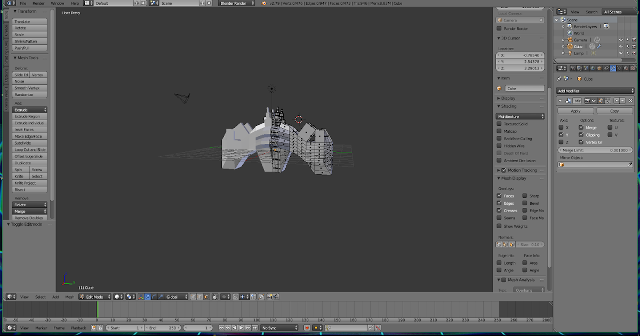640x336 pixels.
Task: Open the Mesh menu in 3D header
Action: (x=70, y=297)
